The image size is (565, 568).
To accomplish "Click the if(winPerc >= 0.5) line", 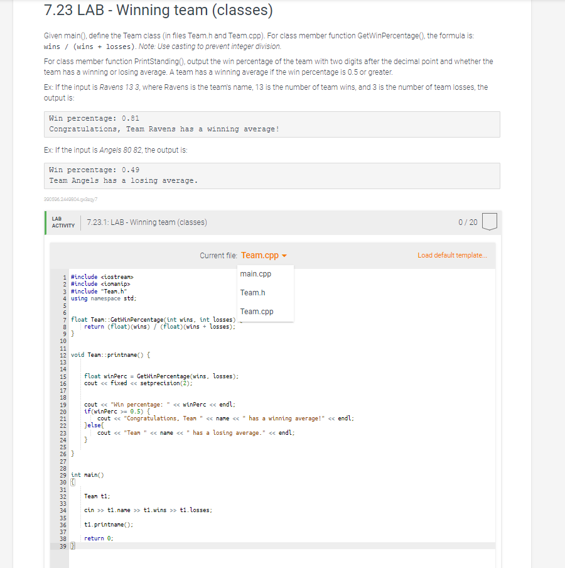I will pyautogui.click(x=117, y=412).
